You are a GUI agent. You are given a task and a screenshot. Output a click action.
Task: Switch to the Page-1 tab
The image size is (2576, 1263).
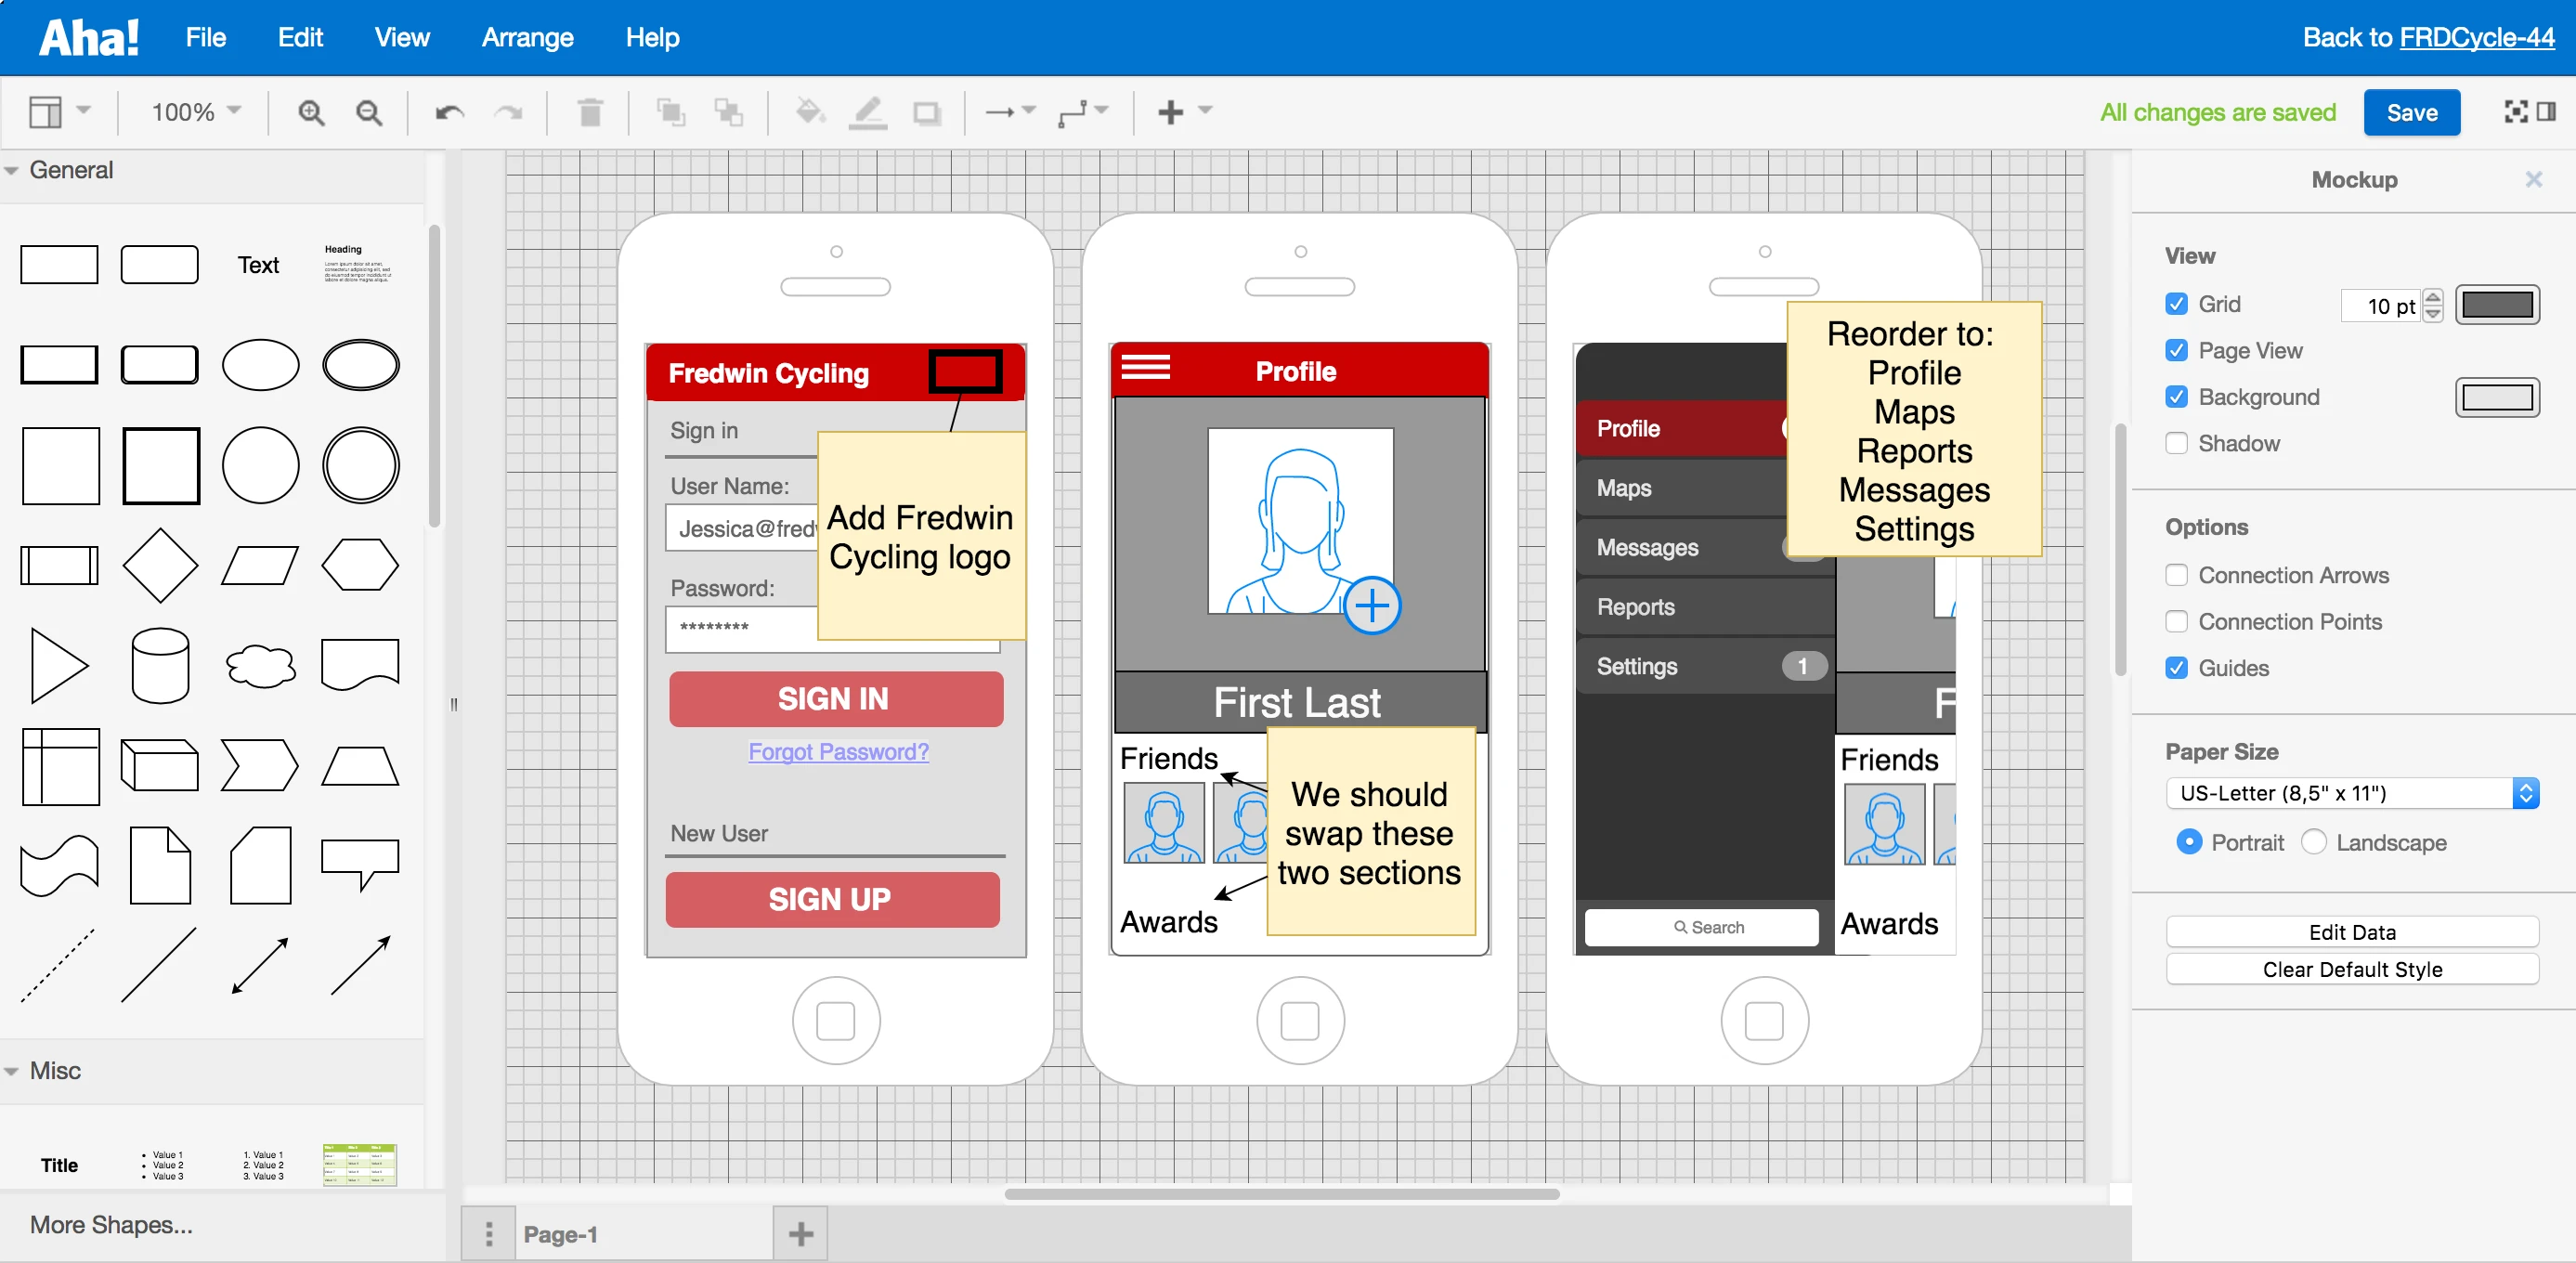(x=561, y=1234)
